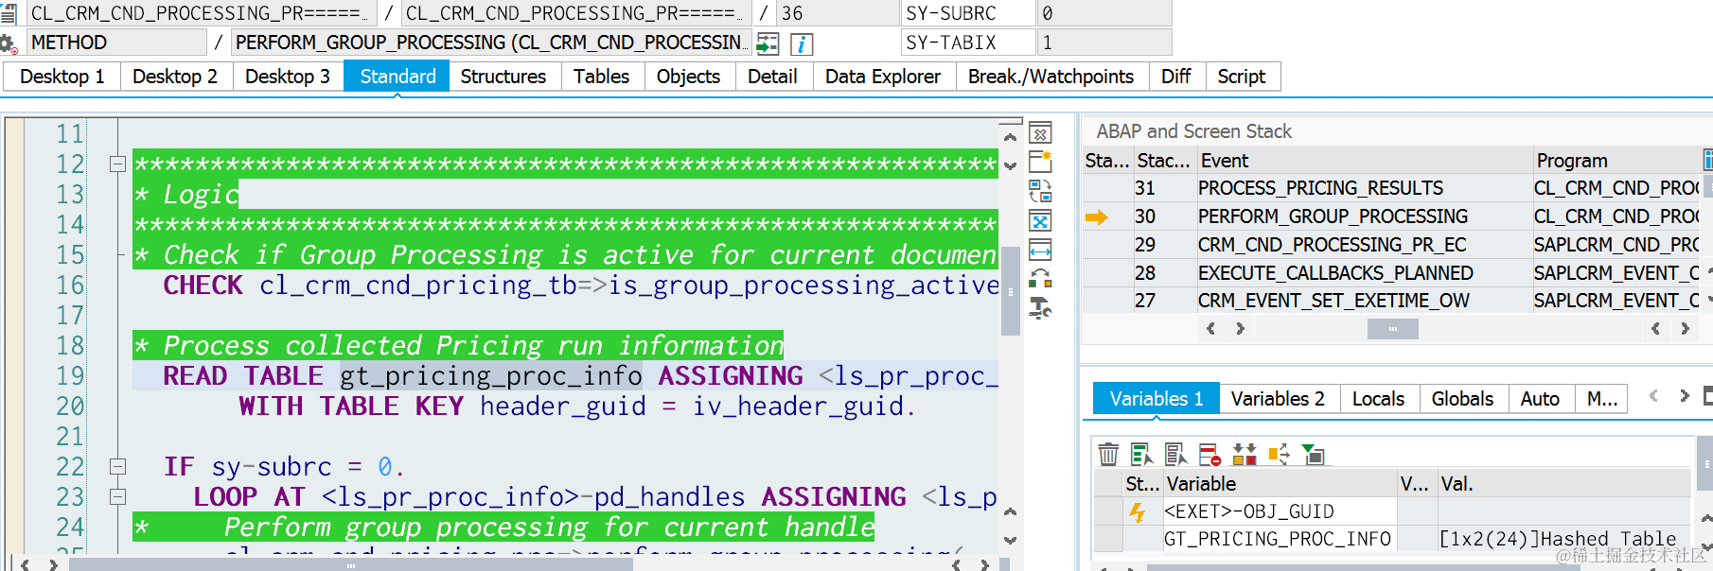The image size is (1713, 571).
Task: Select stack row 30 PERFORM_GROUP_PROCESSING
Action: (1392, 216)
